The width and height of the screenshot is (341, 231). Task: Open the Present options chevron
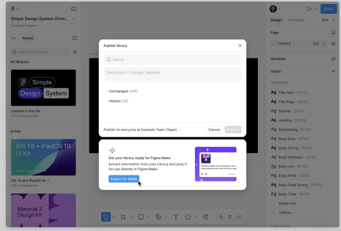316,9
